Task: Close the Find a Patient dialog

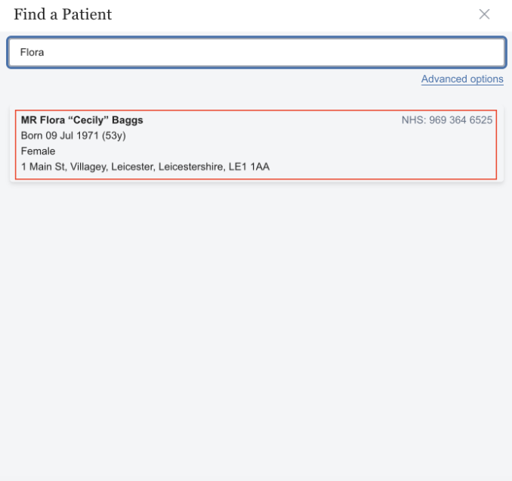Action: click(485, 14)
